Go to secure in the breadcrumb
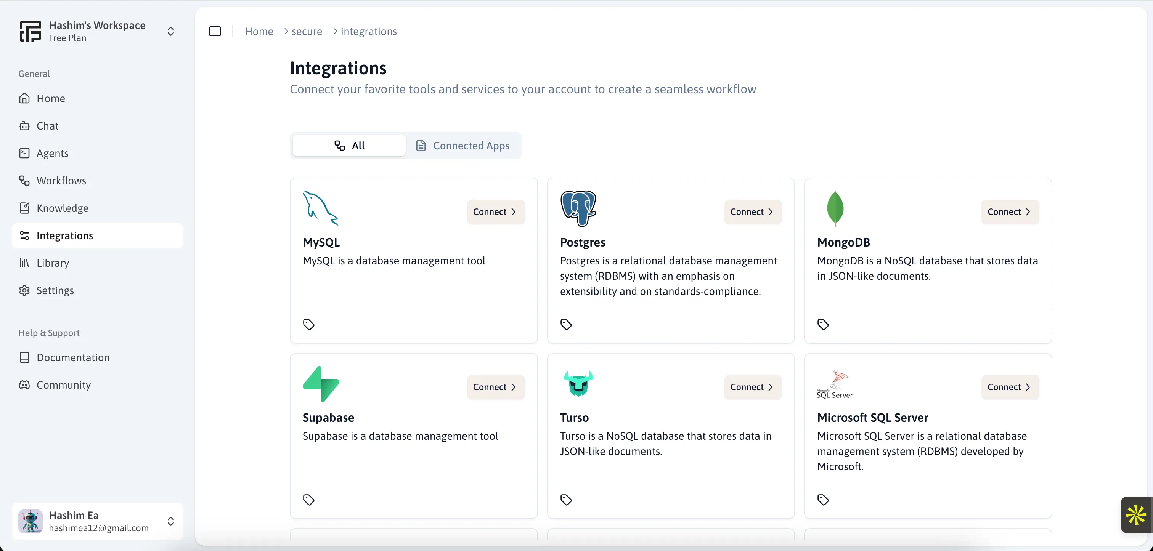The width and height of the screenshot is (1153, 551). pyautogui.click(x=307, y=31)
